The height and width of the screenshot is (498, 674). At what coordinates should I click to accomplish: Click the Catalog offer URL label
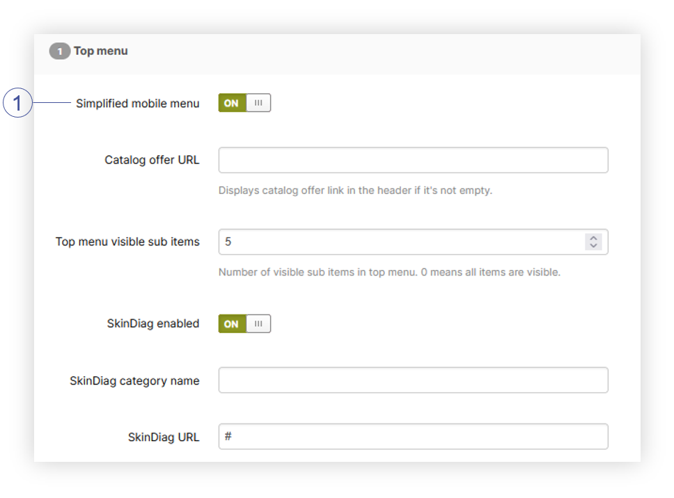click(152, 160)
